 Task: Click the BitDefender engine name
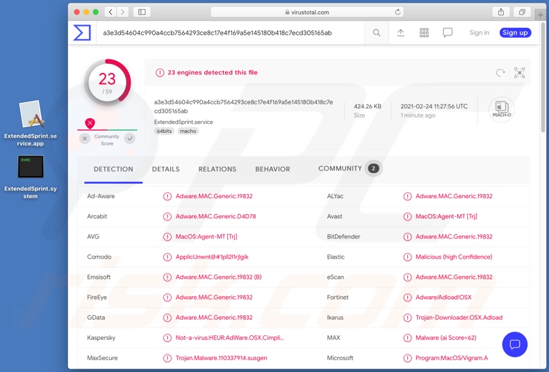click(343, 237)
